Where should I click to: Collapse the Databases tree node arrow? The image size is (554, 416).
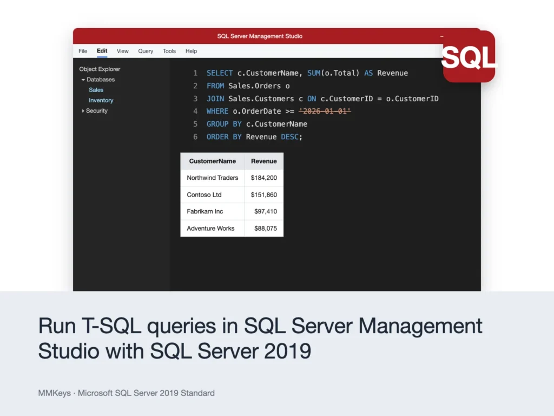(x=83, y=80)
